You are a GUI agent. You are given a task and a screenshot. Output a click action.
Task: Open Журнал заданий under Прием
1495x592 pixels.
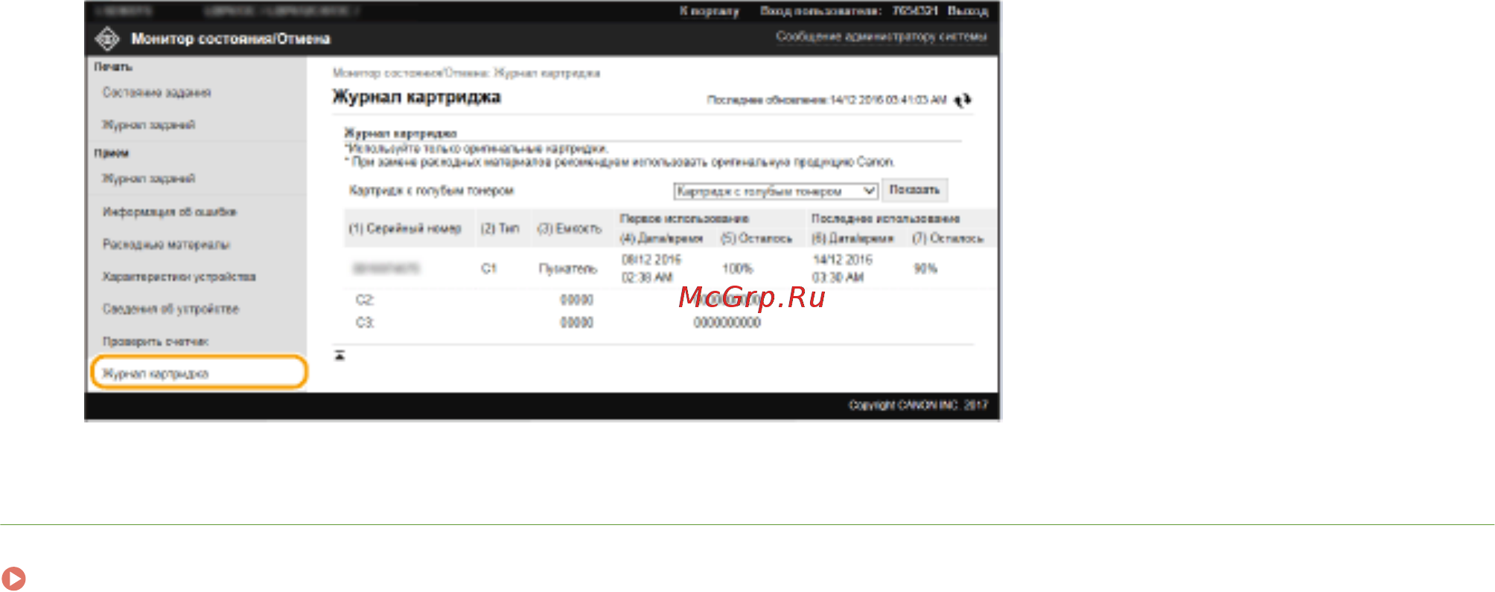148,178
